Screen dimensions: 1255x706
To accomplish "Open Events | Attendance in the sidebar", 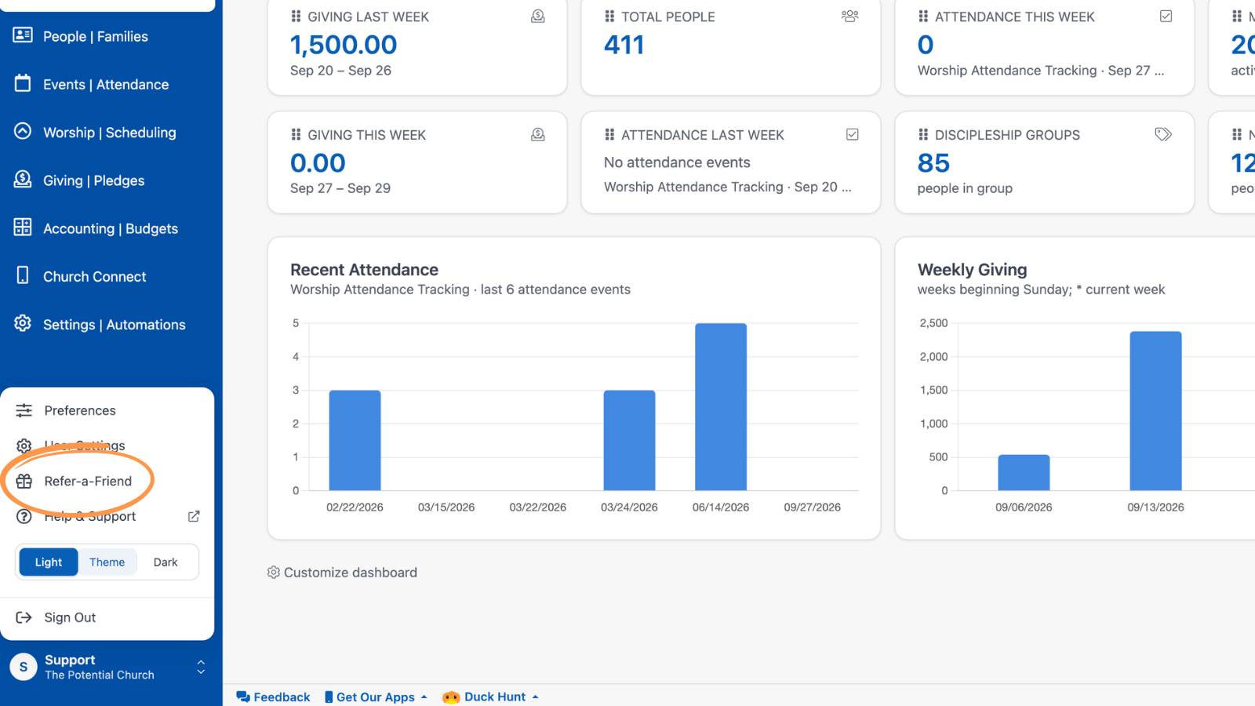I will 106,85.
